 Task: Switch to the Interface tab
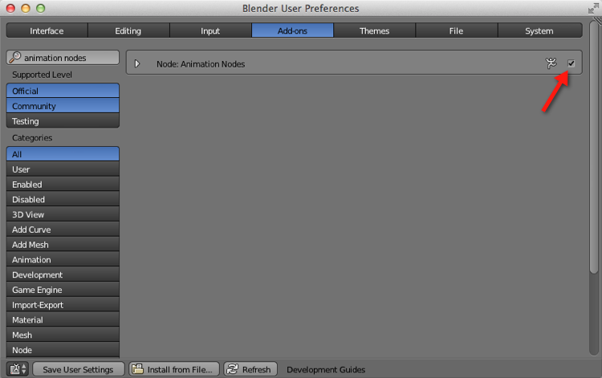click(47, 30)
